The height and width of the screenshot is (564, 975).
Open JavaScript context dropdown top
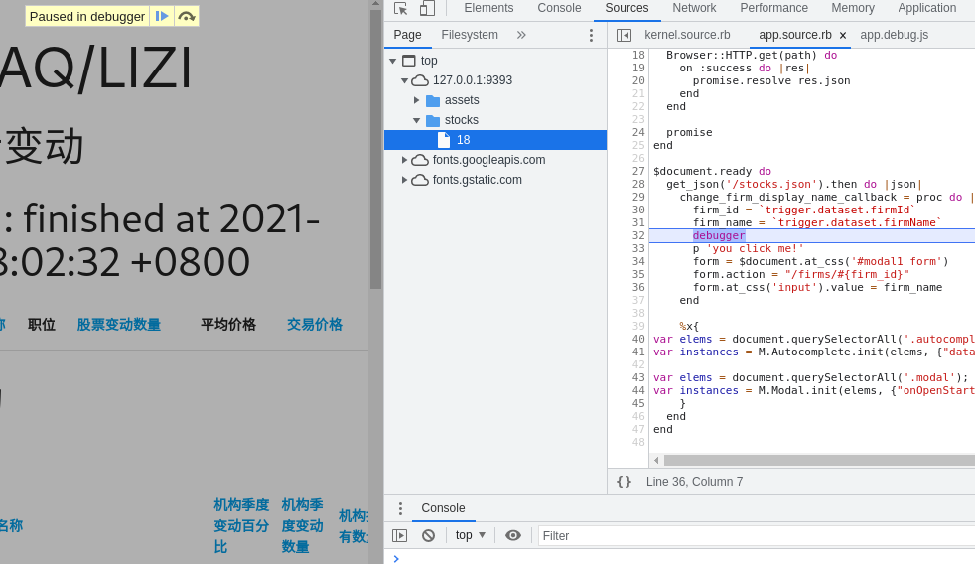[x=470, y=535]
